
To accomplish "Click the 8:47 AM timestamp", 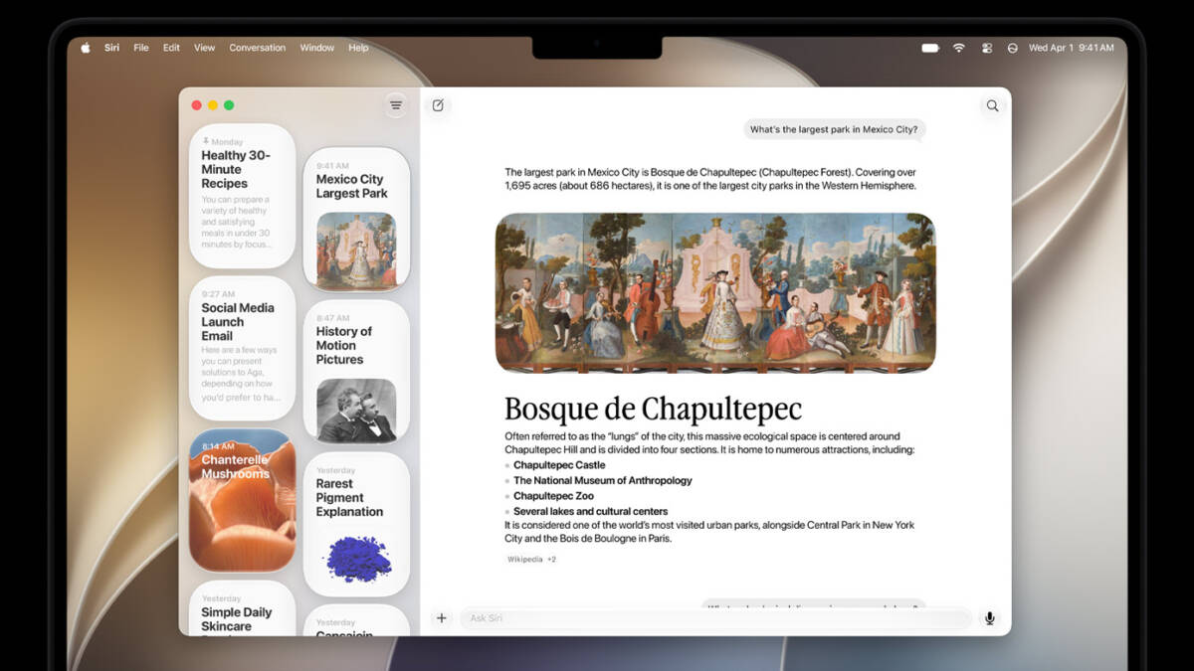I will pos(332,318).
